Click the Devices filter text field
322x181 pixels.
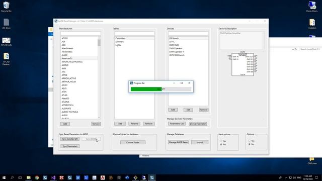188,33
